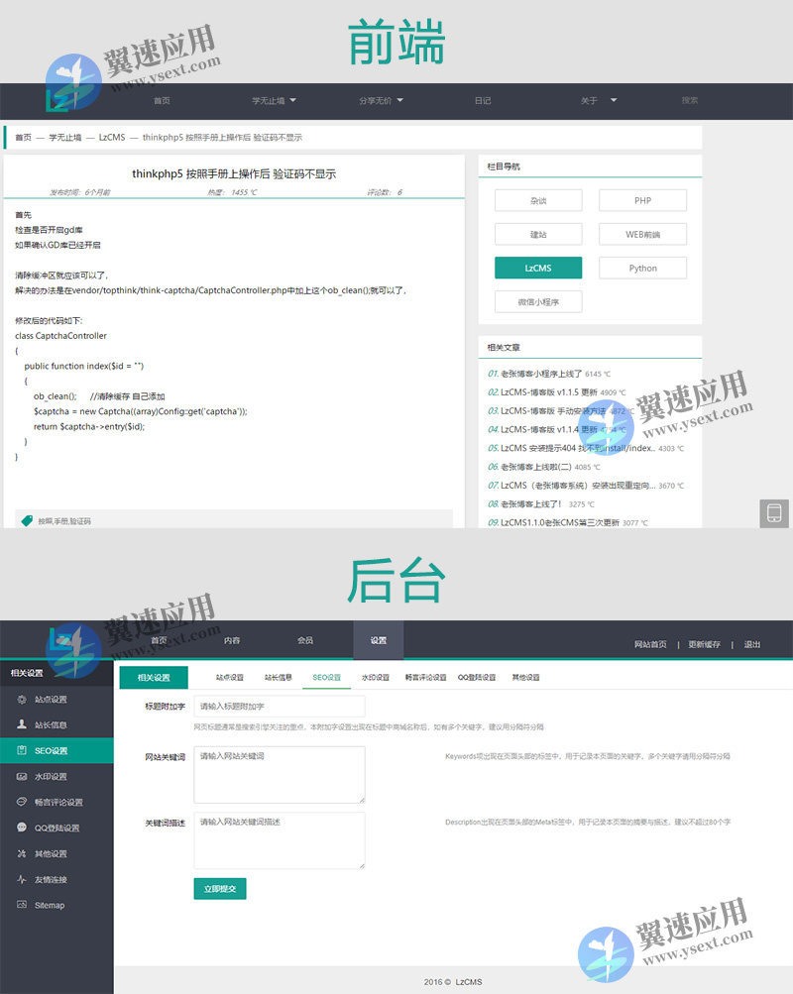The image size is (793, 994).
Task: Open the LzCMS category in 栏目导航
Action: tap(538, 268)
